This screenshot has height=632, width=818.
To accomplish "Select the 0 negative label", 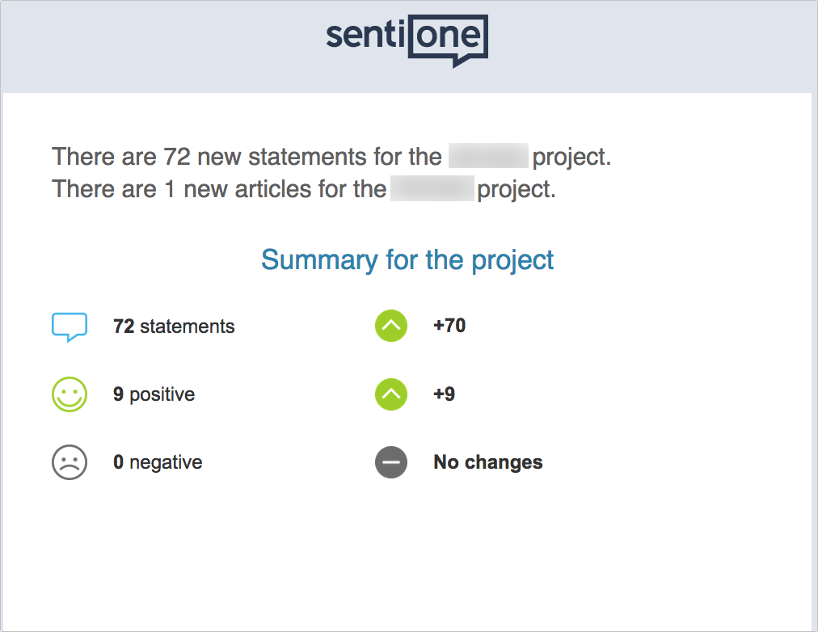I will click(158, 462).
